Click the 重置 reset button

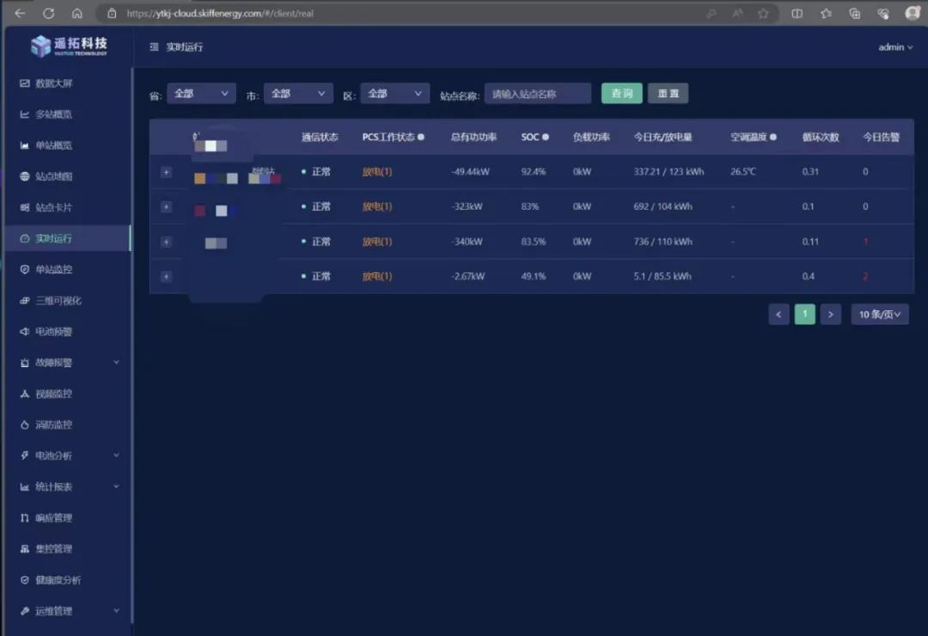668,94
